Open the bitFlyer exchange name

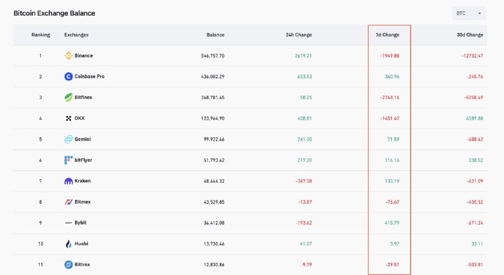[x=83, y=160]
